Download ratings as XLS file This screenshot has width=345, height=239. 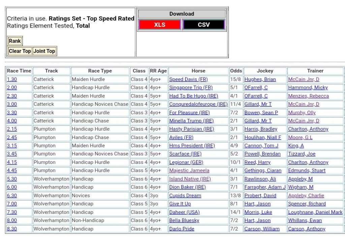pyautogui.click(x=159, y=25)
